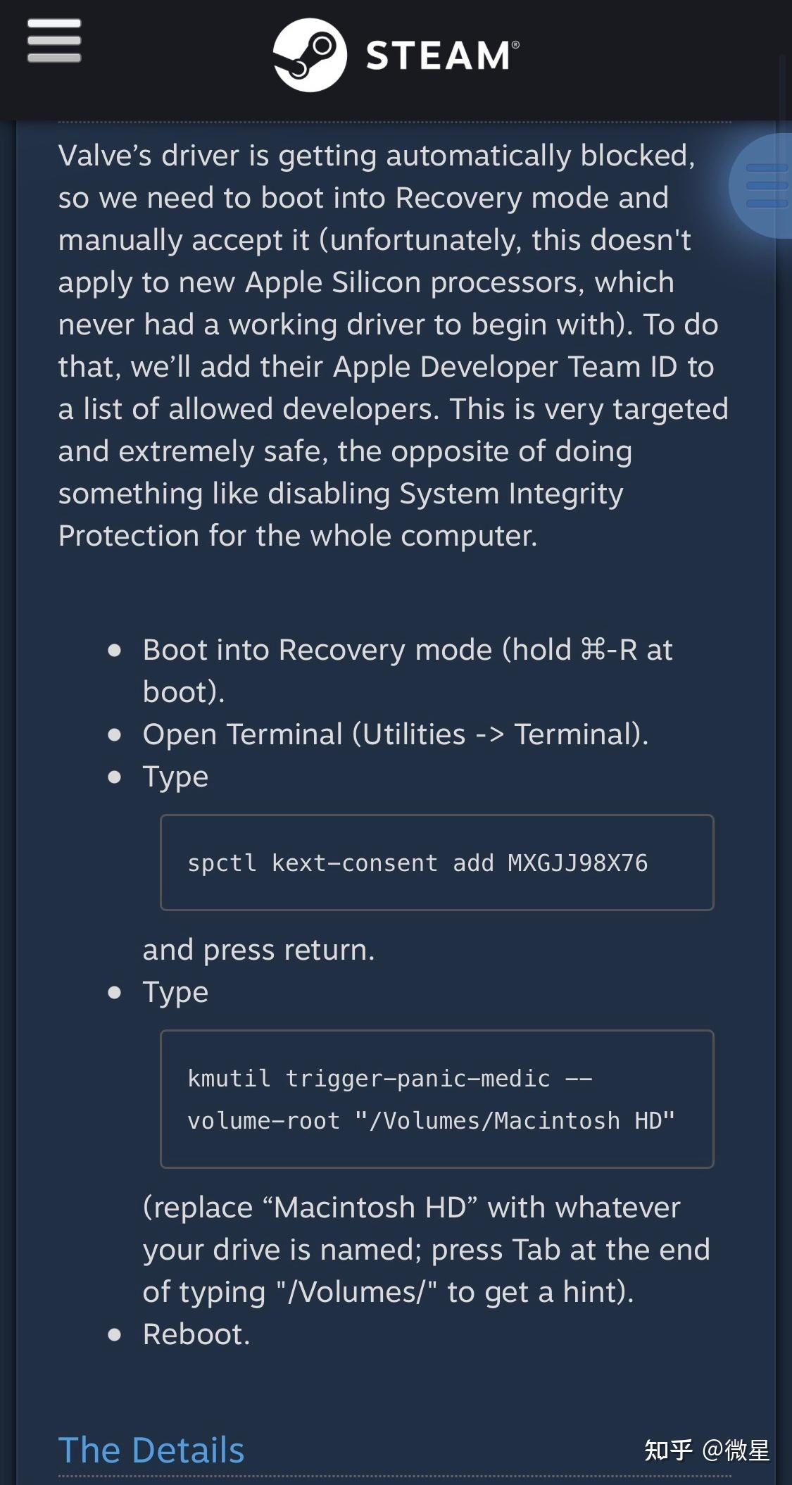Click the 'replace Macintosh HD' note text

click(x=422, y=1250)
